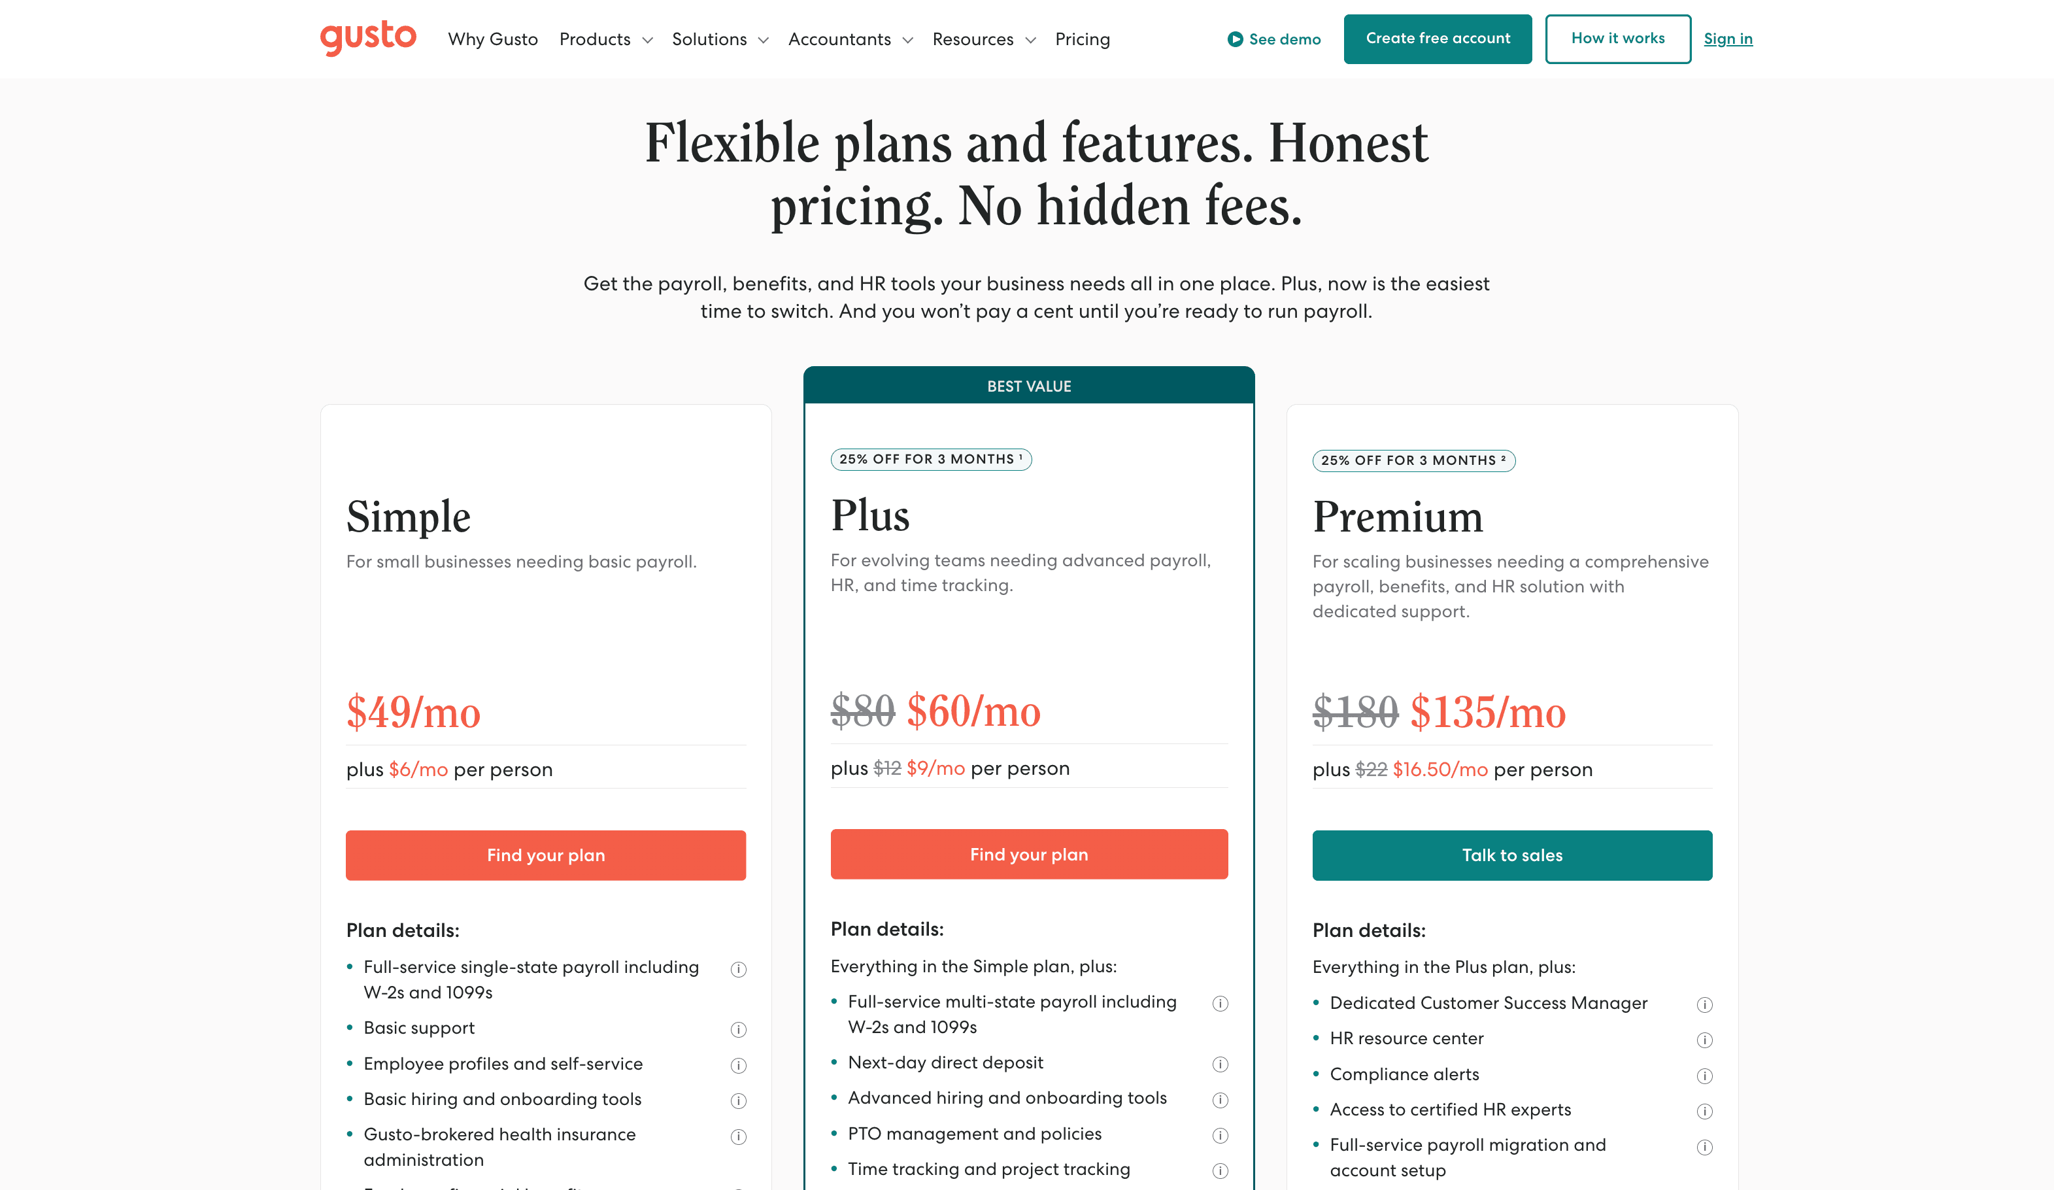Click info icon beside Time tracking and project tracking
This screenshot has width=2054, height=1190.
pos(1220,1170)
